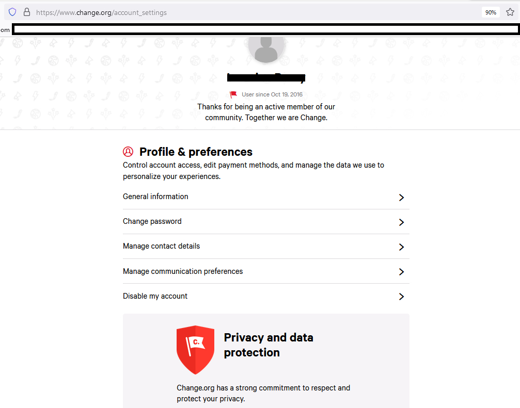520x408 pixels.
Task: Expand General information with its chevron arrow
Action: [x=401, y=198]
